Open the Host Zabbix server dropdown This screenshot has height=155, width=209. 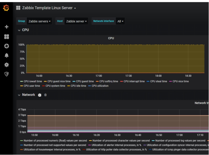[76, 21]
